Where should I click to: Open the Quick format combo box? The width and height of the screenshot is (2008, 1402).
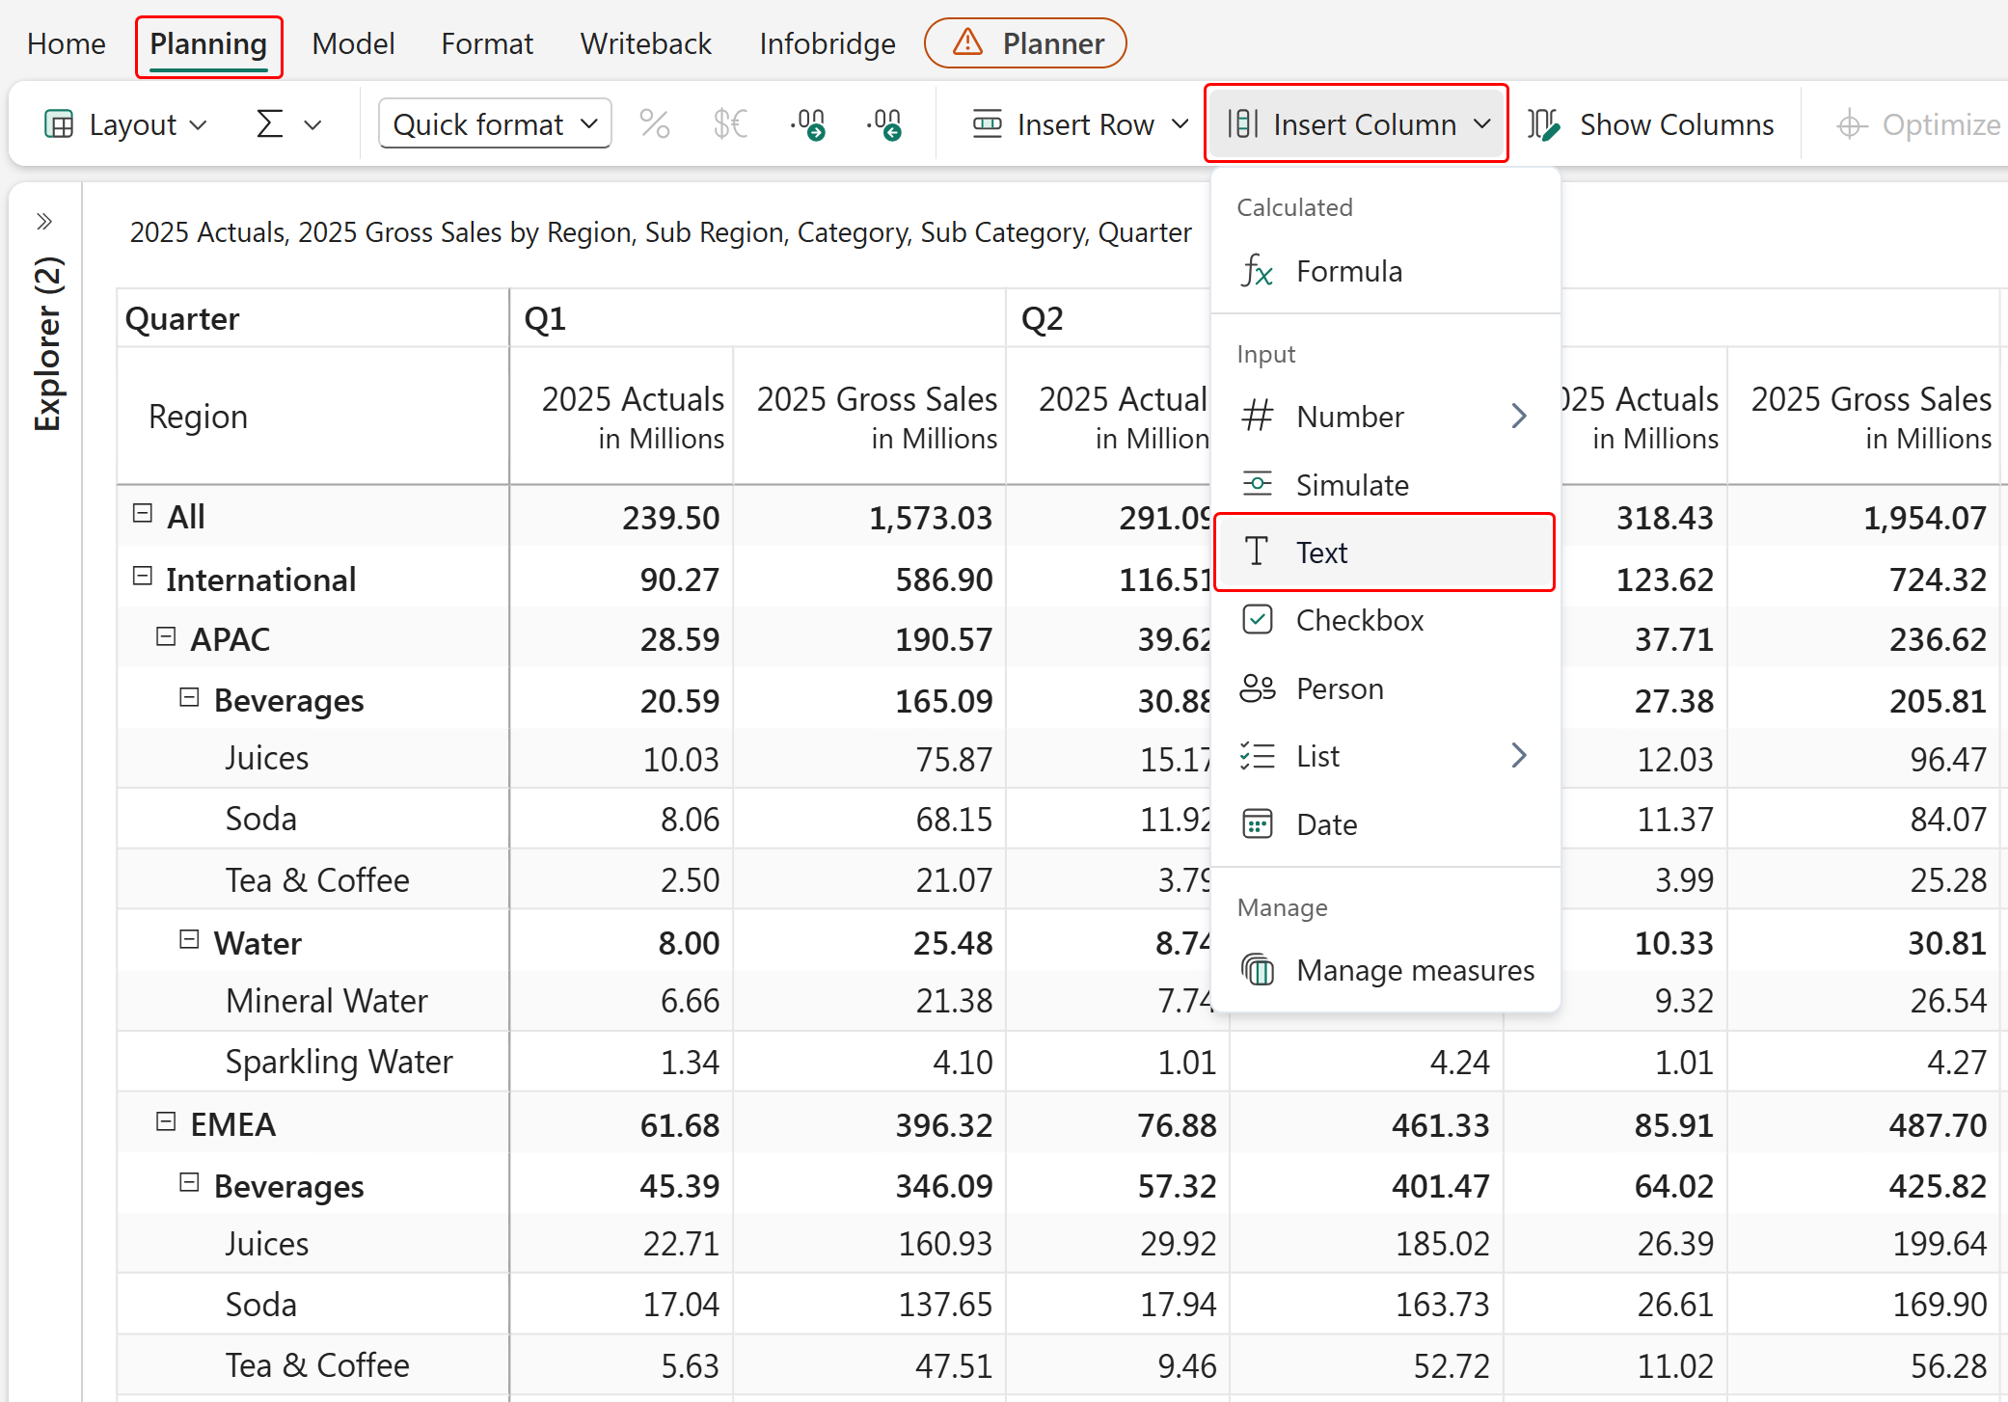tap(495, 124)
